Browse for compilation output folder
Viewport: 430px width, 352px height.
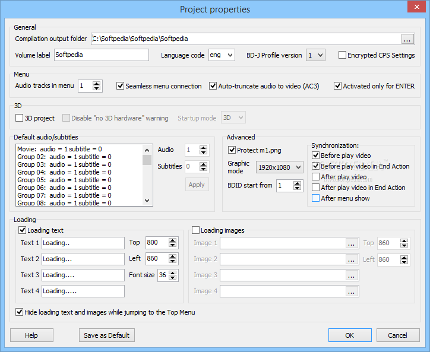[407, 39]
